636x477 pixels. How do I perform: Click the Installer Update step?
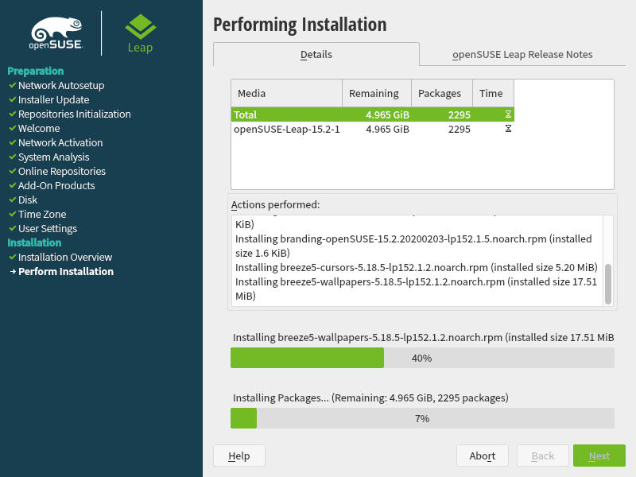53,99
